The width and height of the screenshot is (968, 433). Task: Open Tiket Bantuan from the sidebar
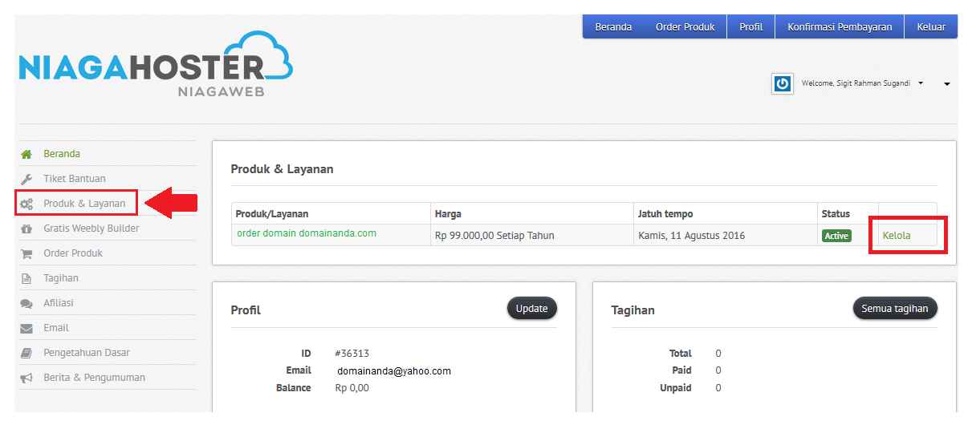tap(75, 179)
